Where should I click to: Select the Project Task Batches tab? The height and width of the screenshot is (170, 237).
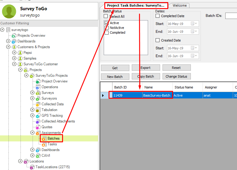tap(136, 6)
